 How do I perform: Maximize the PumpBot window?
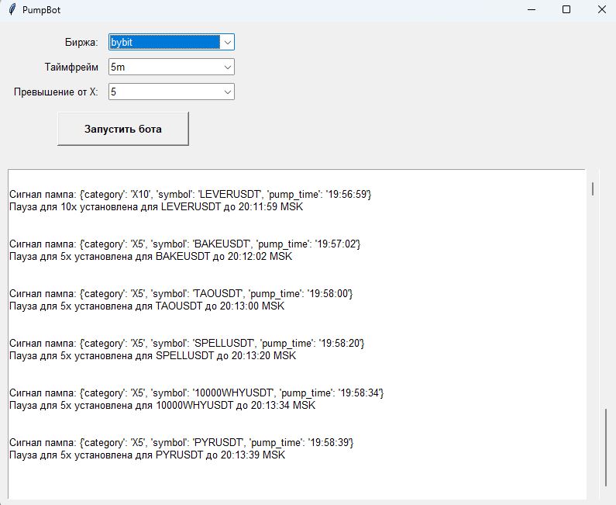pos(566,9)
